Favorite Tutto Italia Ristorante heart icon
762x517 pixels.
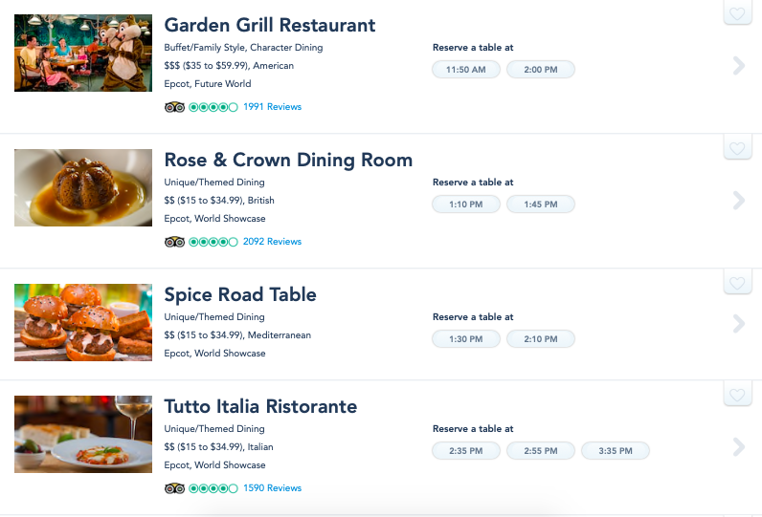737,395
